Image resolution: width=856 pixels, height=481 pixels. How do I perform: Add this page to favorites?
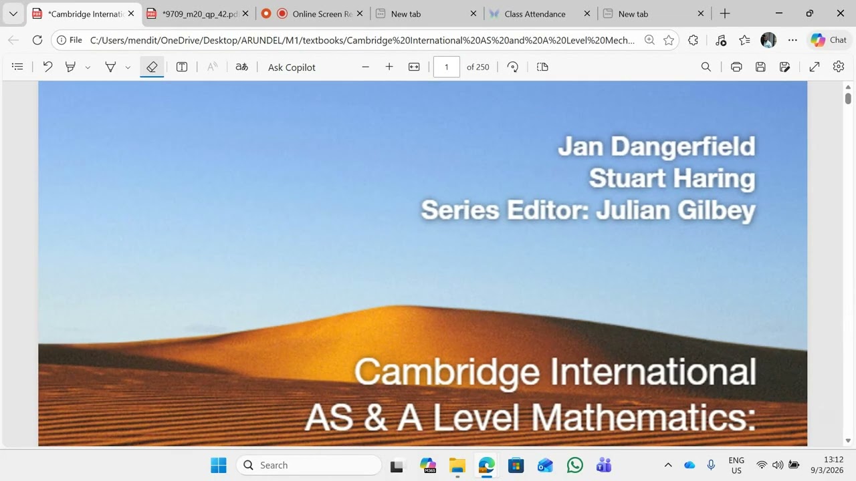pos(668,40)
